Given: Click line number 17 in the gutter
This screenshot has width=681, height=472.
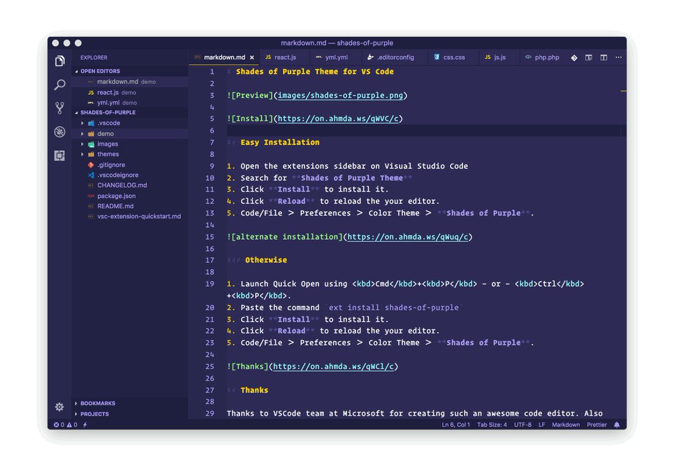Looking at the screenshot, I should tap(210, 260).
